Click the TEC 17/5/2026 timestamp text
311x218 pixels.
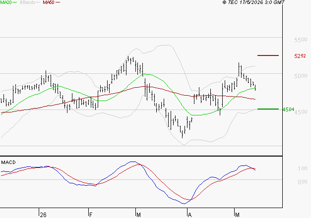253,2
